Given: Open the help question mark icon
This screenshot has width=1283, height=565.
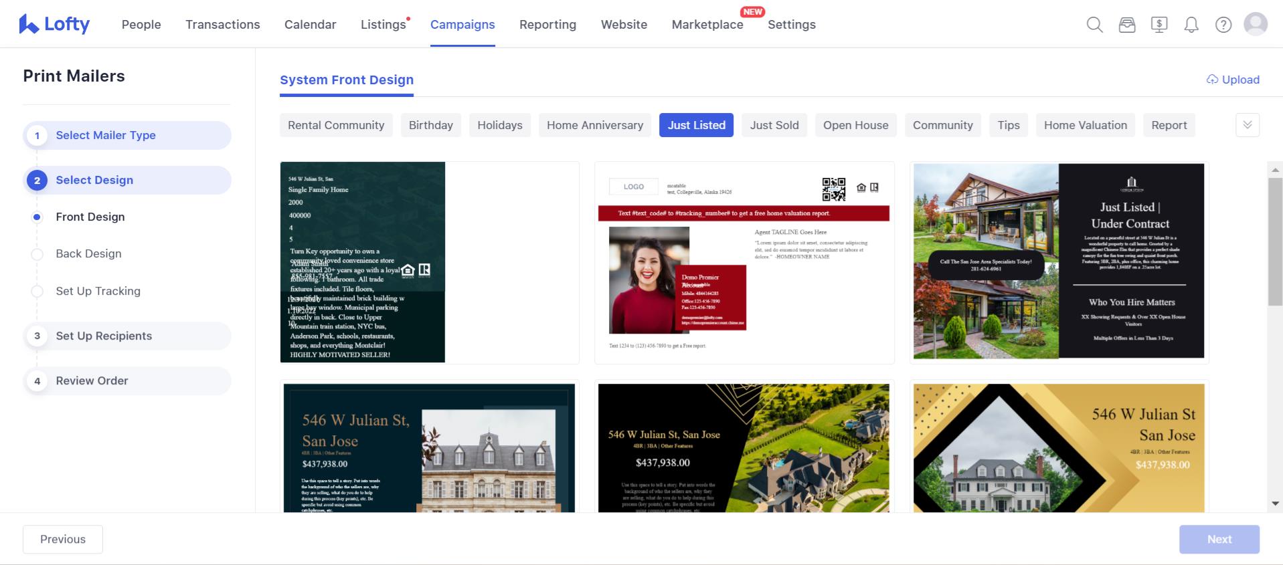Looking at the screenshot, I should tap(1223, 25).
